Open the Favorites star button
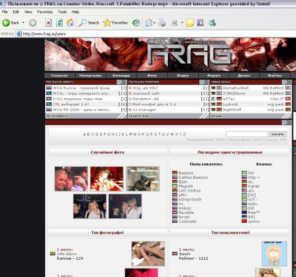The image size is (296, 277). point(115,23)
